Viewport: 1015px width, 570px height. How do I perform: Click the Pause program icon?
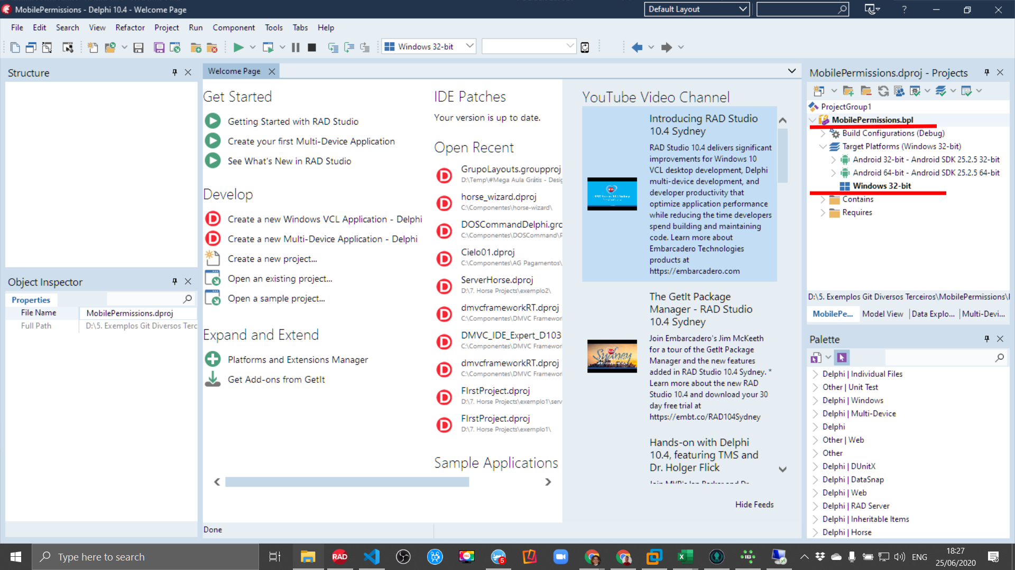tap(296, 47)
